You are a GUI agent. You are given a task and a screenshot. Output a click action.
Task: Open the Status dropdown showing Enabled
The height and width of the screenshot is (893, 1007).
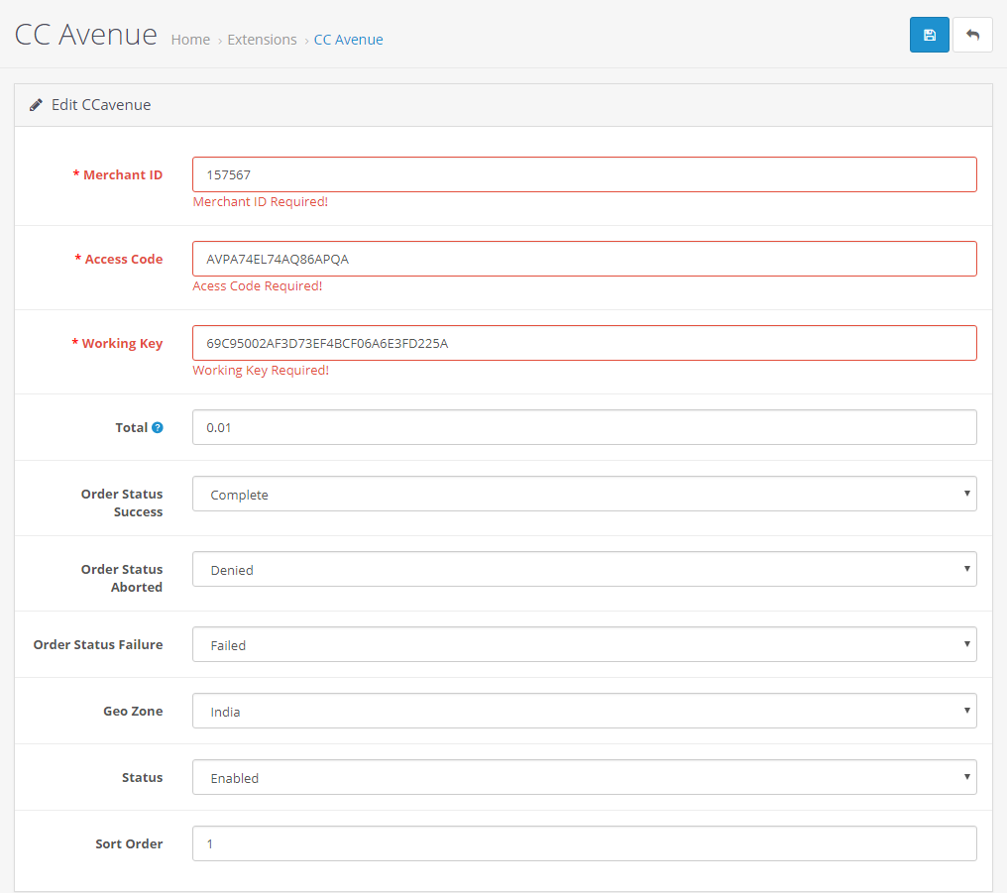tap(585, 777)
